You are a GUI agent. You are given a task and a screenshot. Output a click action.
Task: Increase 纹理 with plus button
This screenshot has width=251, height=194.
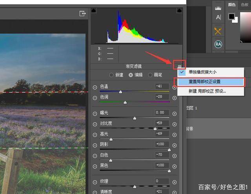click(x=175, y=182)
